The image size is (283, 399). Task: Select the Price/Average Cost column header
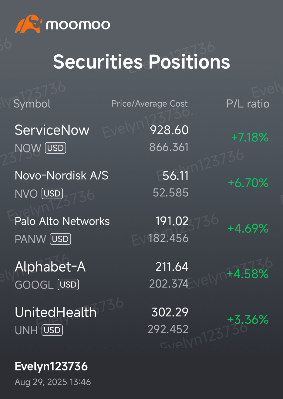(x=150, y=104)
